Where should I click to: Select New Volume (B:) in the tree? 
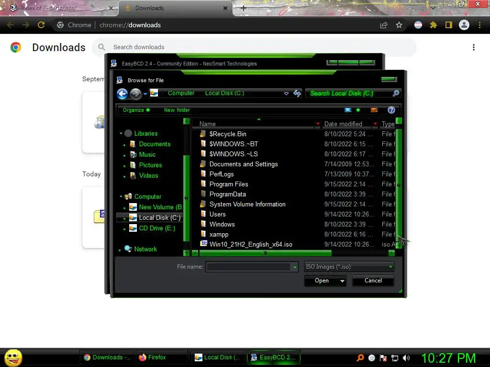pyautogui.click(x=161, y=207)
